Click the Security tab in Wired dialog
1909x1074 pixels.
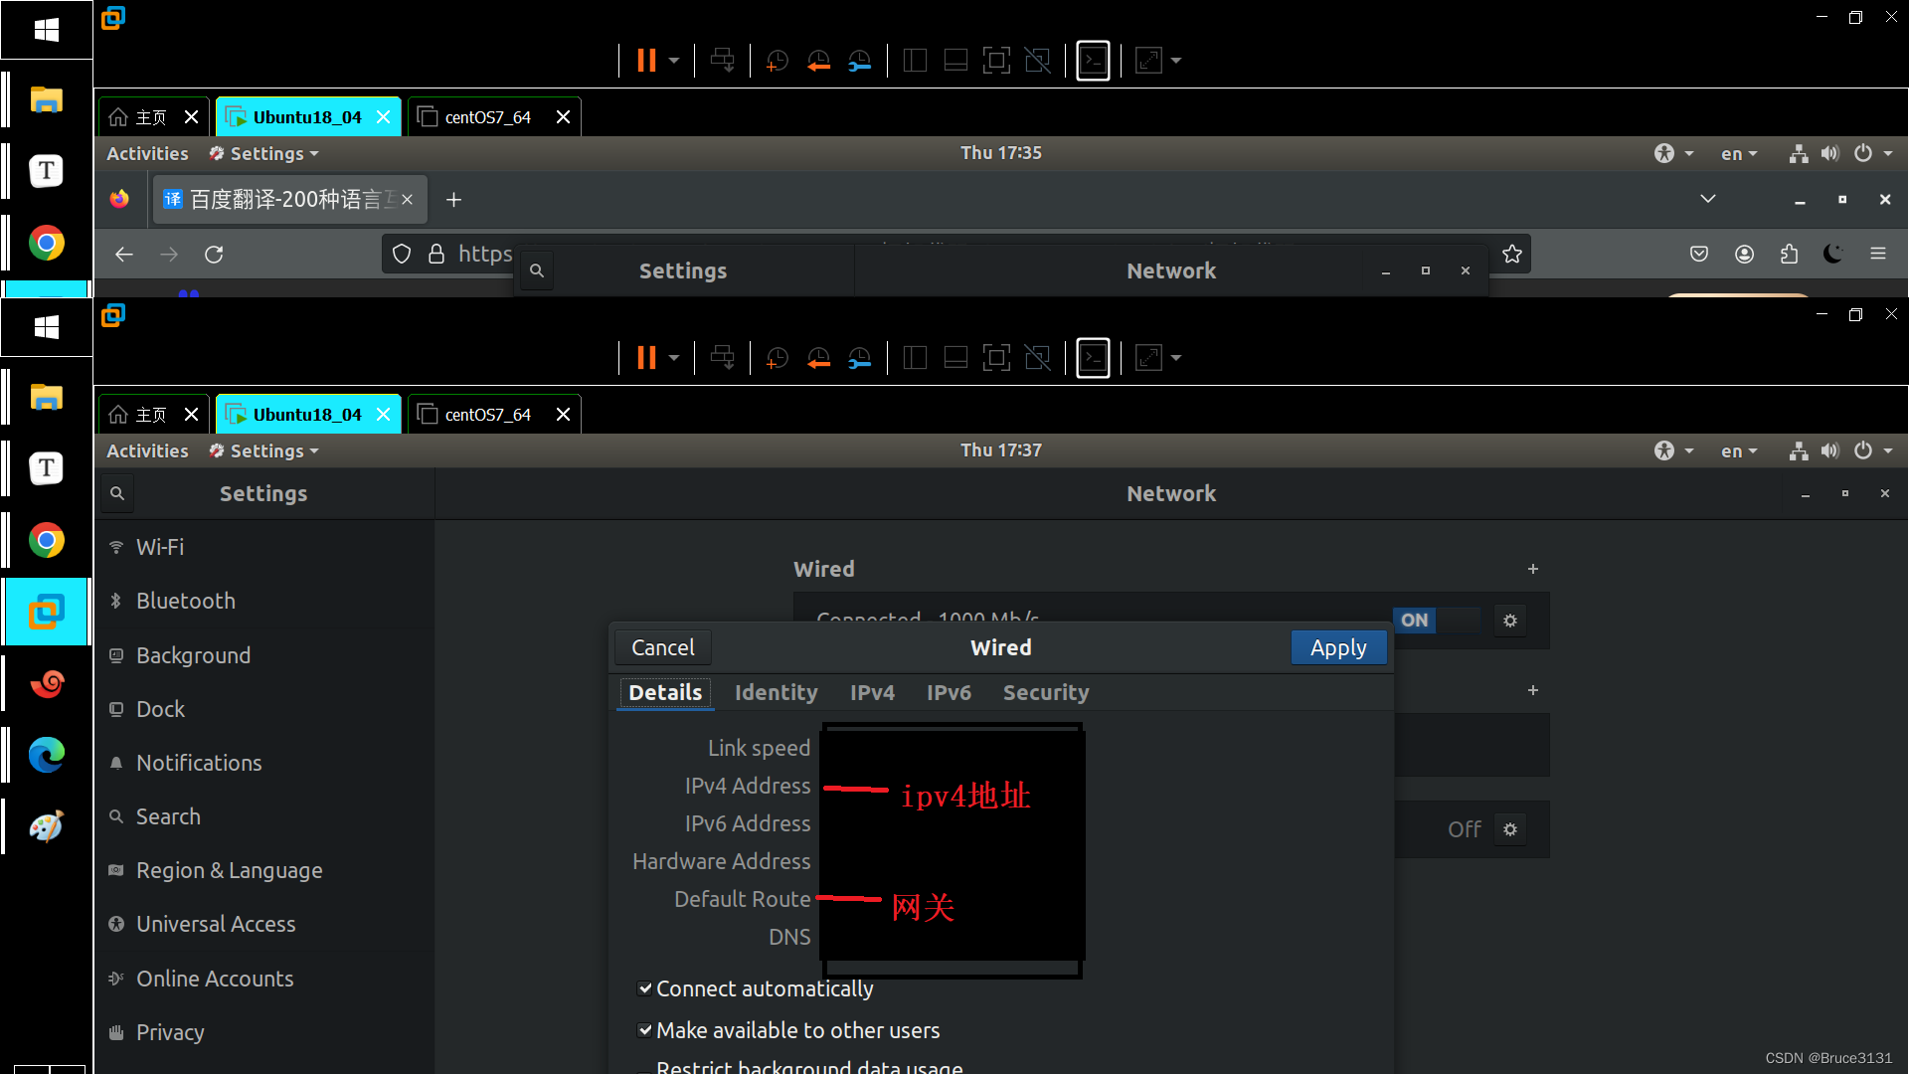pos(1046,692)
